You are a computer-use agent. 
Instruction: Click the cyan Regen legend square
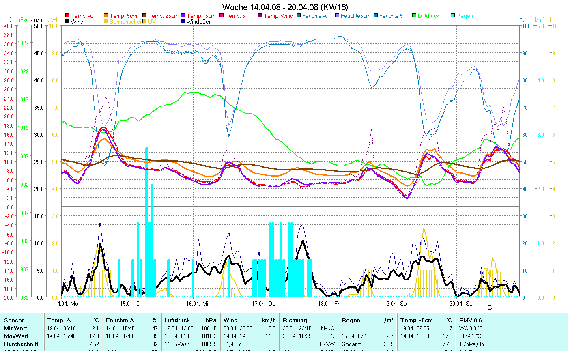[x=453, y=16]
